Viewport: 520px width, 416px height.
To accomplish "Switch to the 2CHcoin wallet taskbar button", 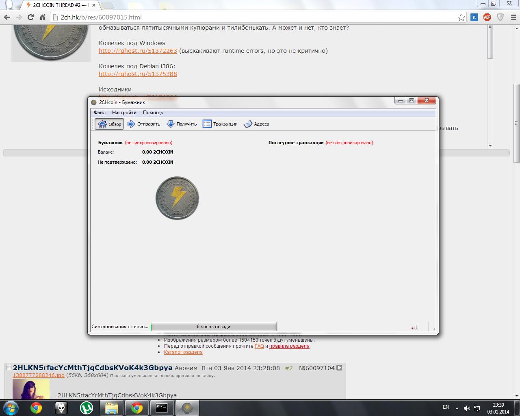I will tap(187, 408).
